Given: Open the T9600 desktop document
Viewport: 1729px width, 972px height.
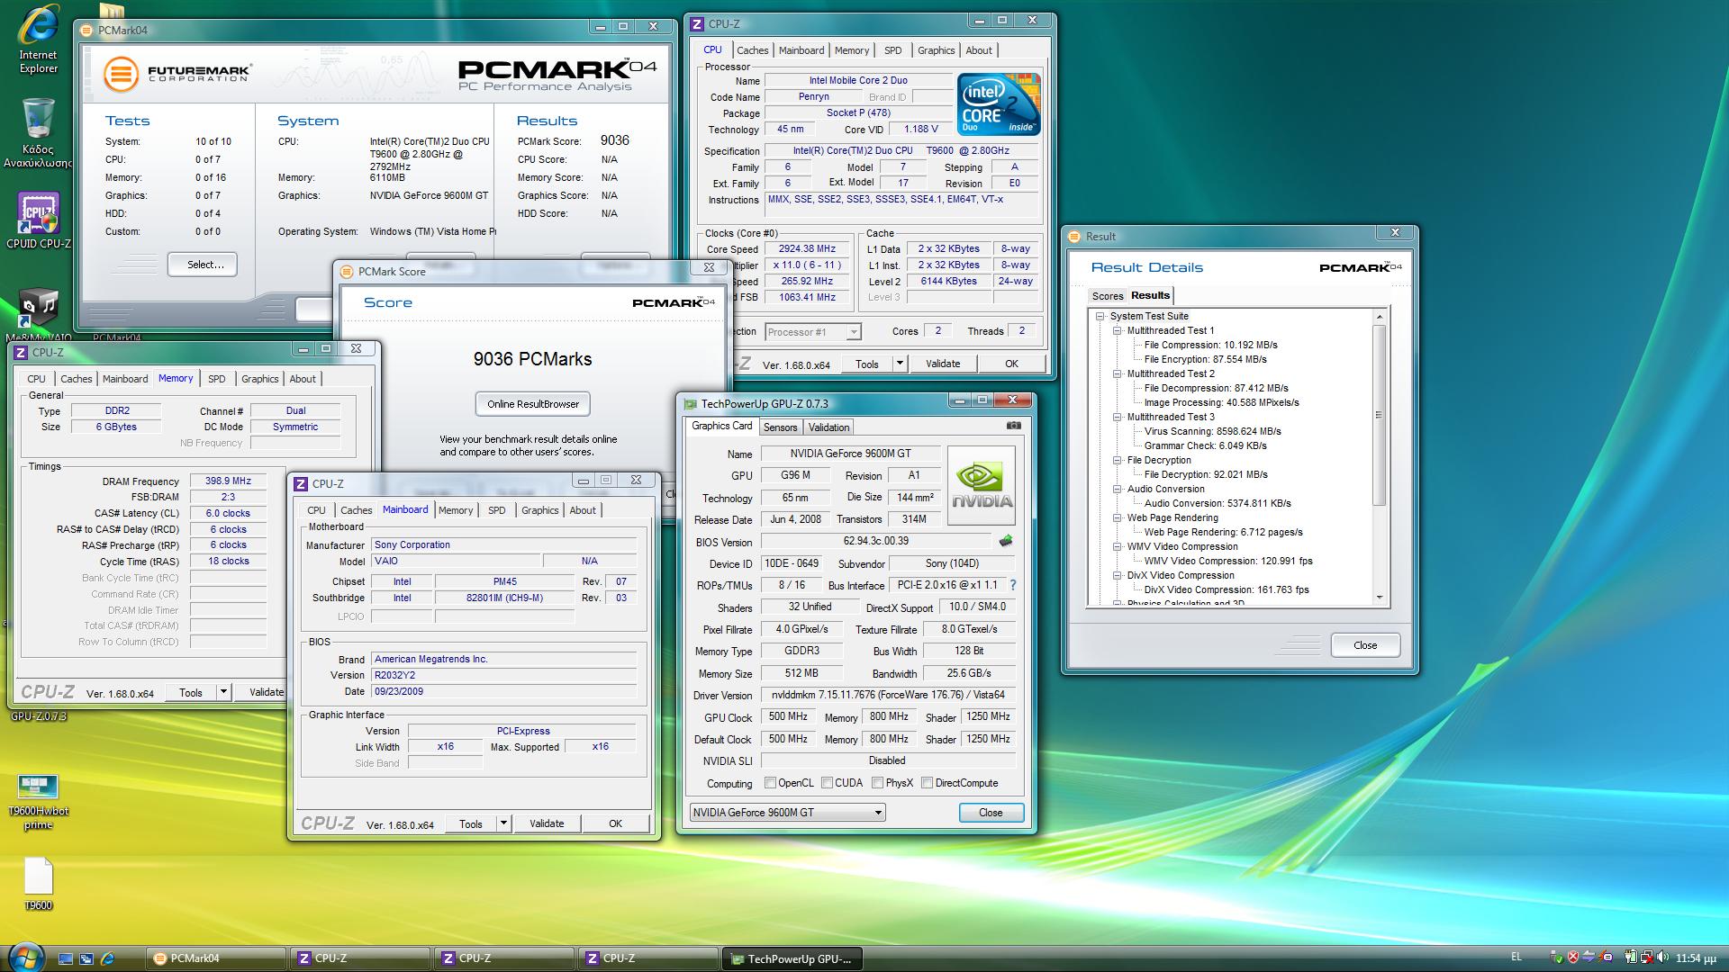Looking at the screenshot, I should click(x=38, y=884).
